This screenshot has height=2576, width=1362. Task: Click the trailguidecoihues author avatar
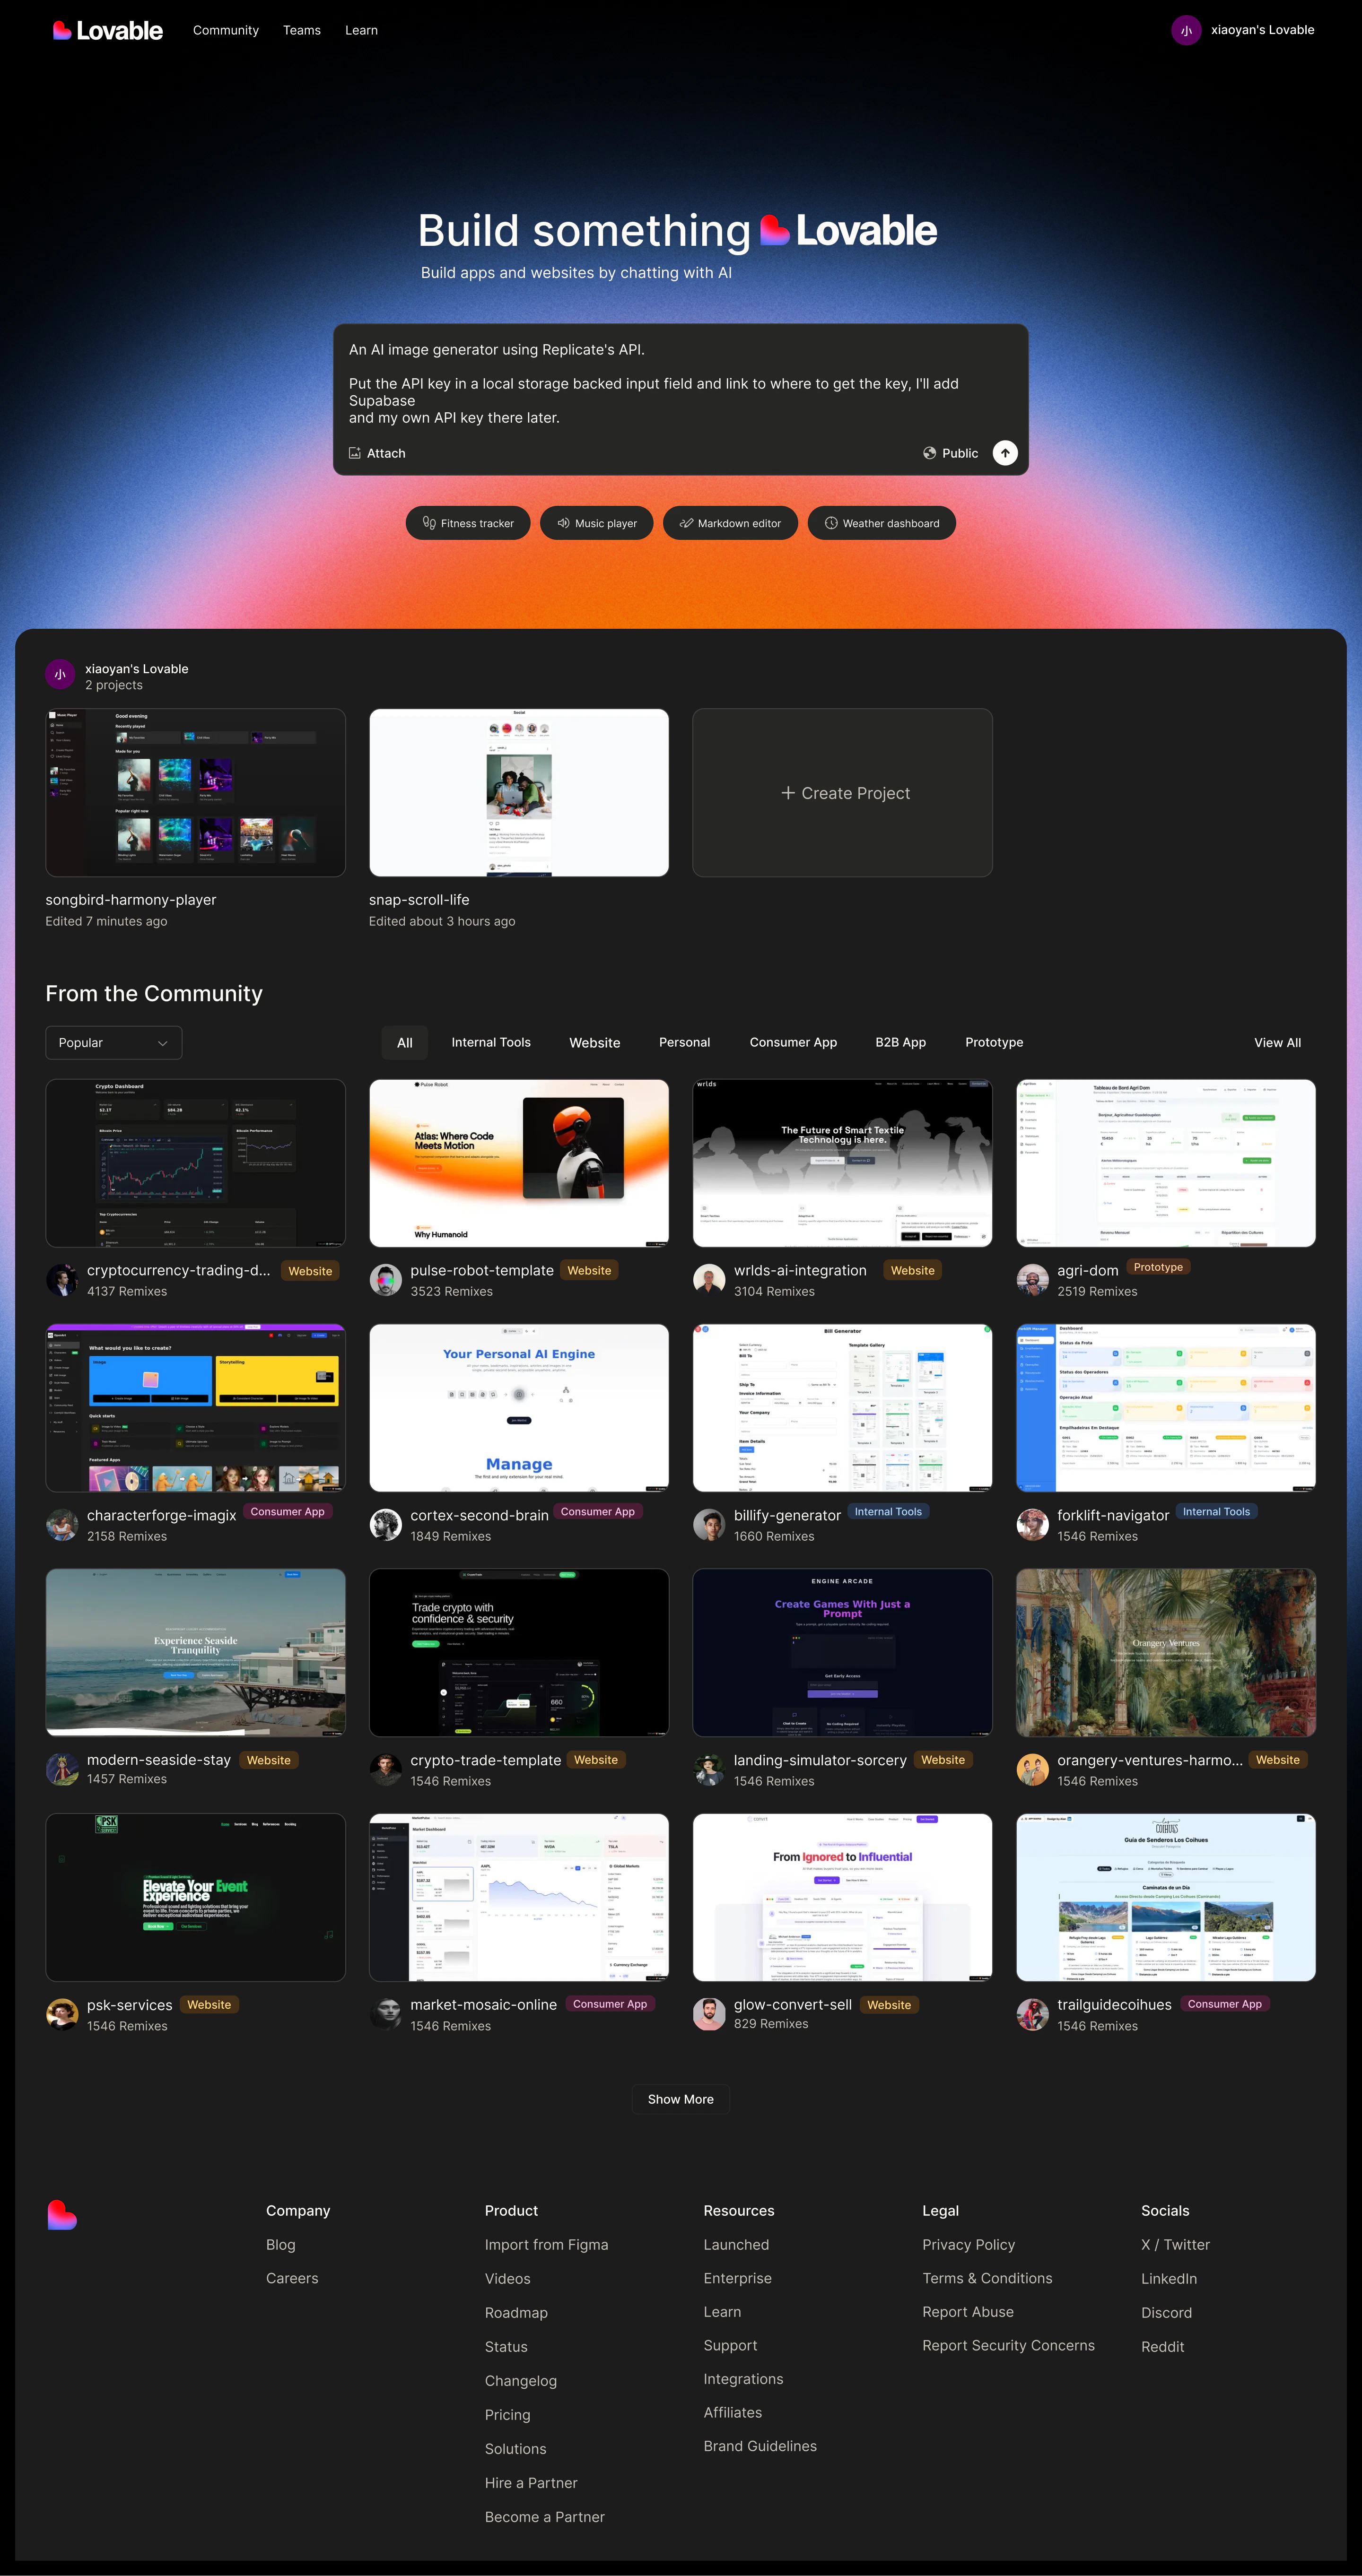1033,2014
